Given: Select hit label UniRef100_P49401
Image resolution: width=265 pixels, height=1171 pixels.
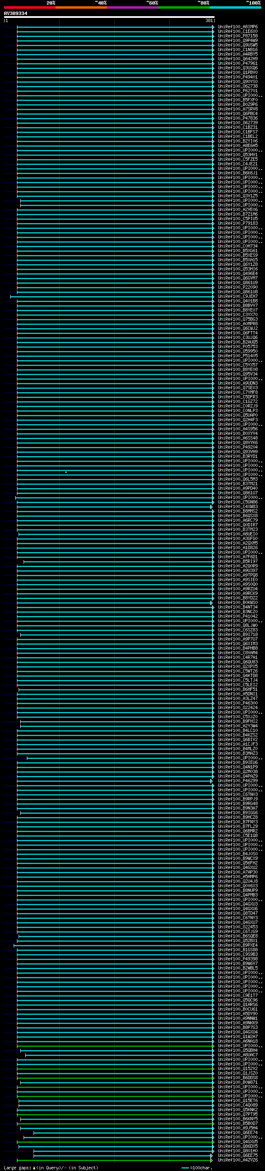Looking at the screenshot, I should click(x=237, y=77).
